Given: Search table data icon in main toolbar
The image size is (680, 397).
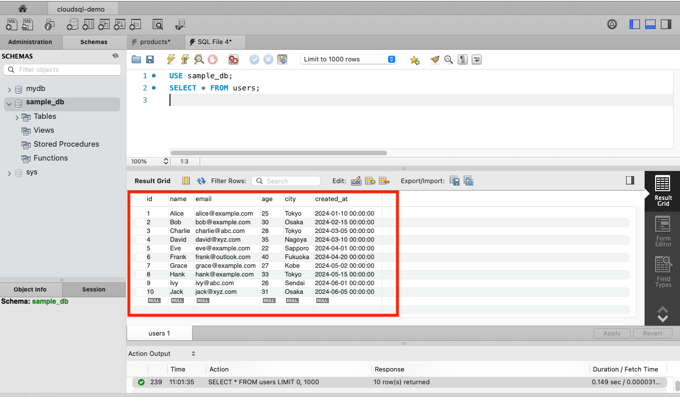Looking at the screenshot, I should 158,25.
